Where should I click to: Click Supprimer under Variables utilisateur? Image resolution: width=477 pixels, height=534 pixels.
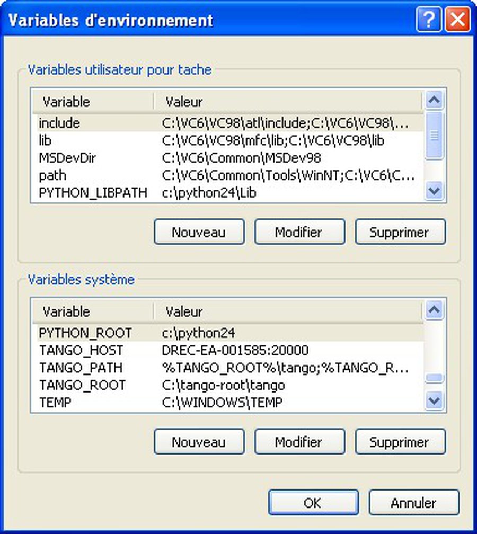[400, 232]
